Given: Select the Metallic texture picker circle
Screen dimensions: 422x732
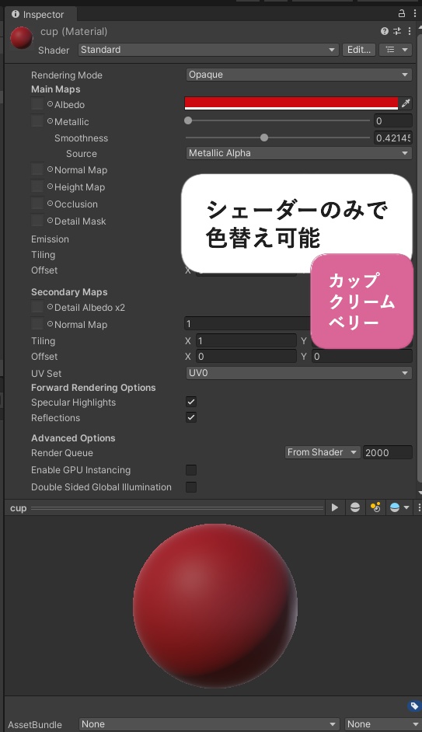Looking at the screenshot, I should point(50,121).
